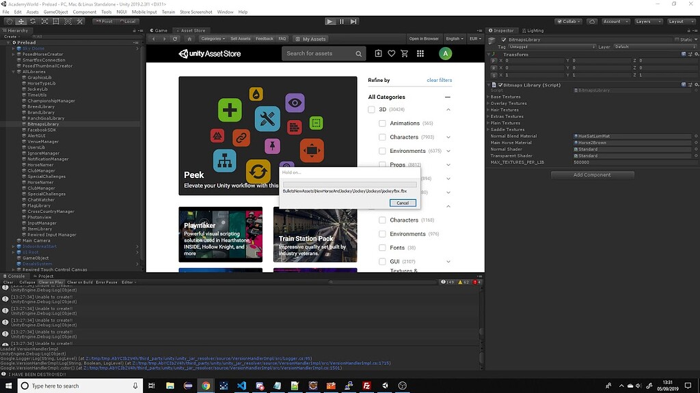The height and width of the screenshot is (393, 700).
Task: Open the wishlist heart icon in Asset Store
Action: tap(391, 53)
